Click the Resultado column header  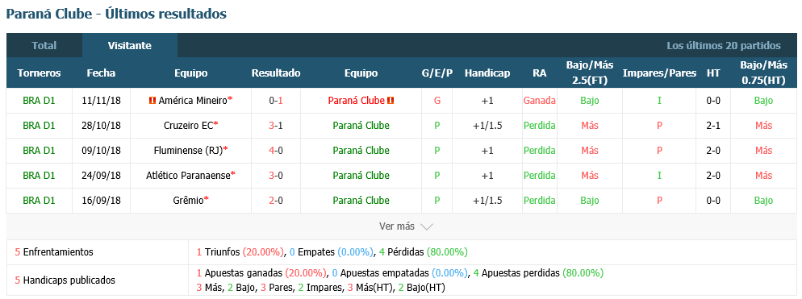276,73
